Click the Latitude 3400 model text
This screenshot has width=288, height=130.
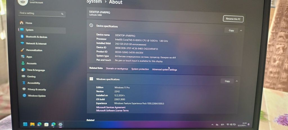tap(96, 15)
